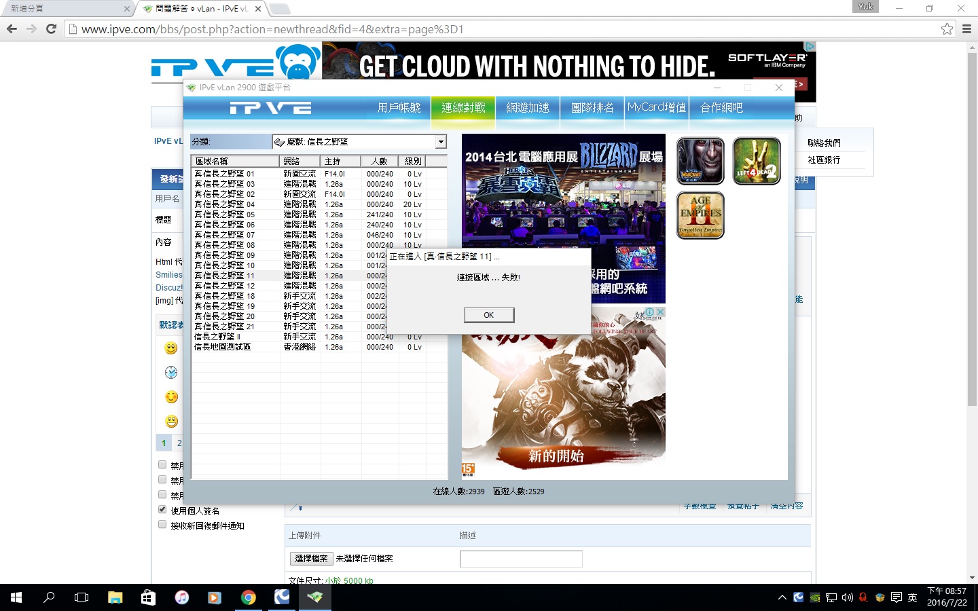The width and height of the screenshot is (978, 611).
Task: Open the Chrome menu hamburger icon
Action: pos(967,29)
